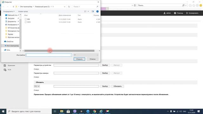Viewport: 203px width, 114px height.
Task: Expand the address bar history dropdown
Action: [64, 7]
